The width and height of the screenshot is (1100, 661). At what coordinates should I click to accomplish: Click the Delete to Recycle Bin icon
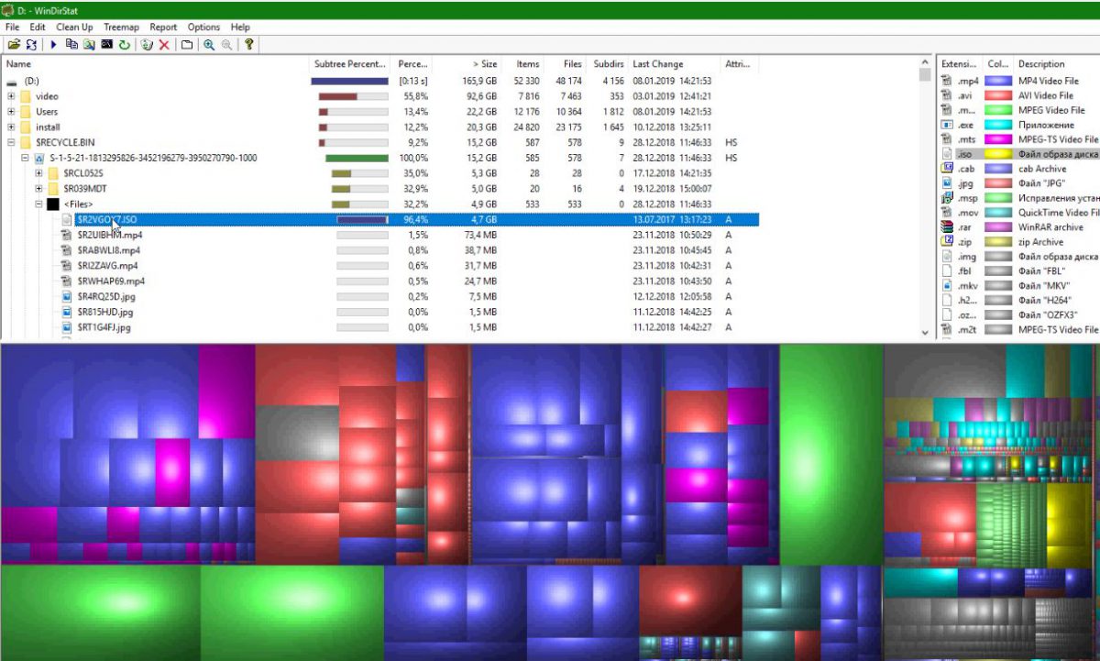(148, 44)
